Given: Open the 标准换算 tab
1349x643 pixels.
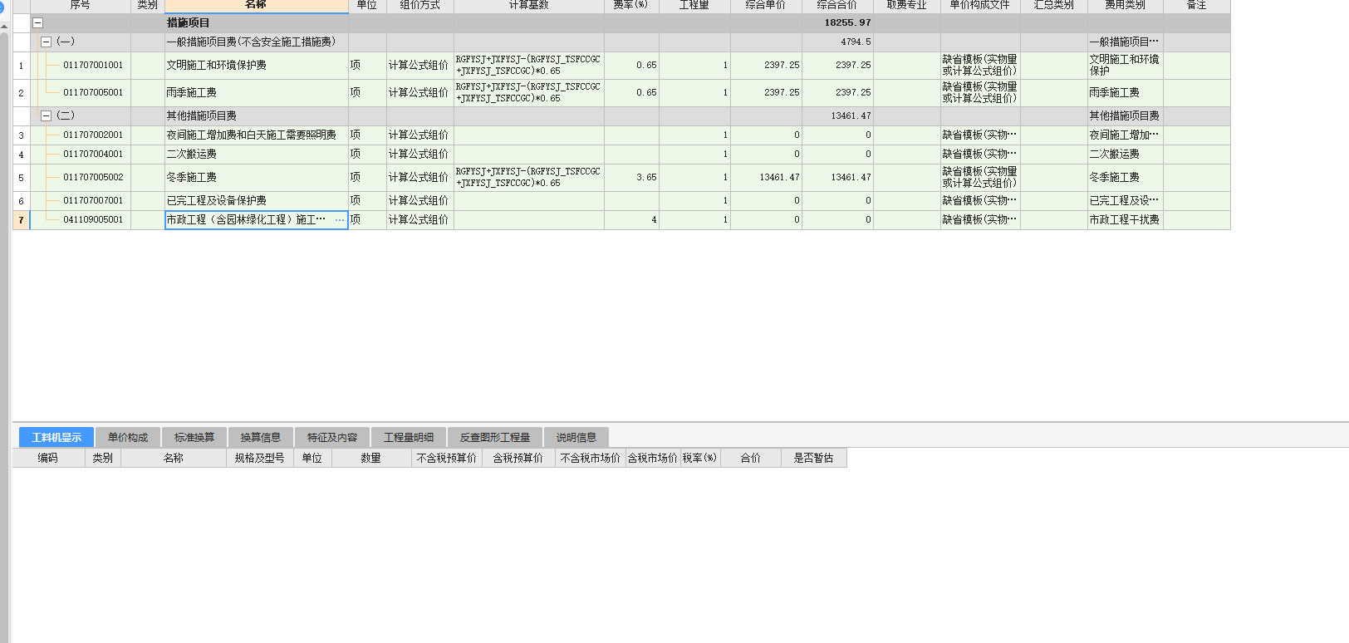Looking at the screenshot, I should [x=194, y=437].
